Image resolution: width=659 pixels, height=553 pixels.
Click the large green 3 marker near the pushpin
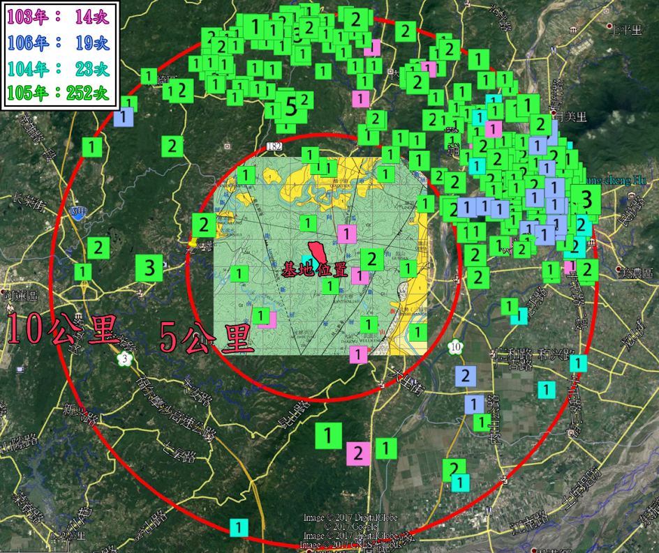(x=149, y=268)
